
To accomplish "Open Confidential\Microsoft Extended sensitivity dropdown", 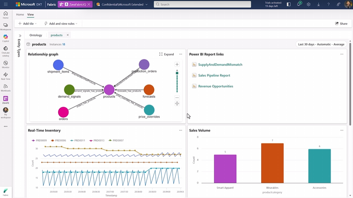I will [x=122, y=4].
